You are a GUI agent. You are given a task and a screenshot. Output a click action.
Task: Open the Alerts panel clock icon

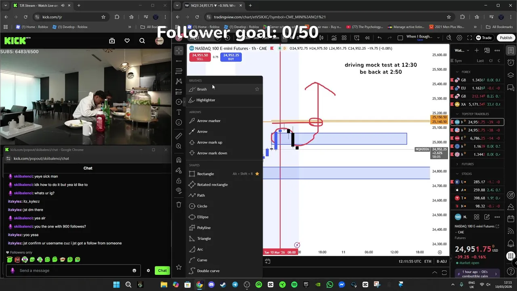(511, 63)
